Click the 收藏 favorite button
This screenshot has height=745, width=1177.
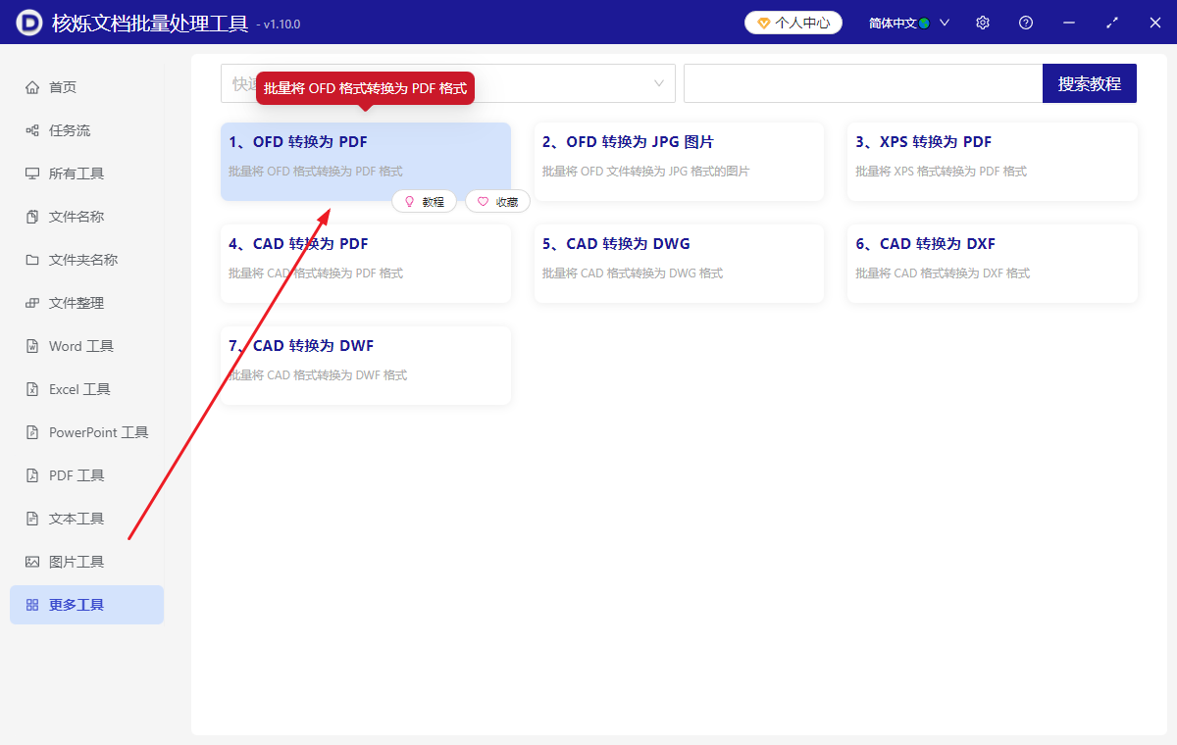click(497, 202)
